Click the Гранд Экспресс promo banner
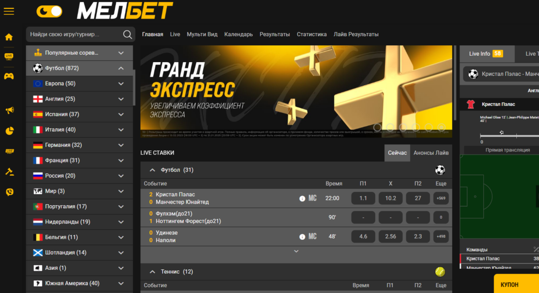The image size is (539, 293). pos(296,92)
